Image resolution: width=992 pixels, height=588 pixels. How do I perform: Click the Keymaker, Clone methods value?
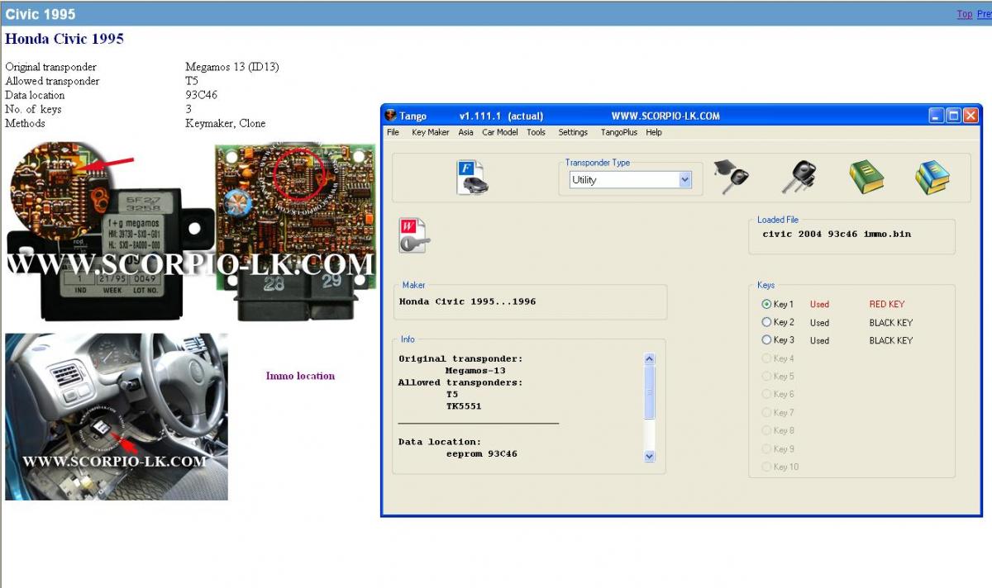[x=226, y=123]
